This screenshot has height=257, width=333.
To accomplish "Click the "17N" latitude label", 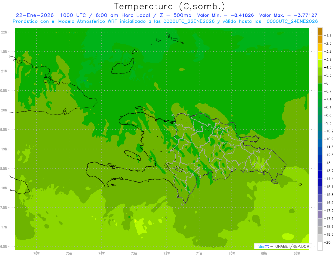I will [4, 227].
